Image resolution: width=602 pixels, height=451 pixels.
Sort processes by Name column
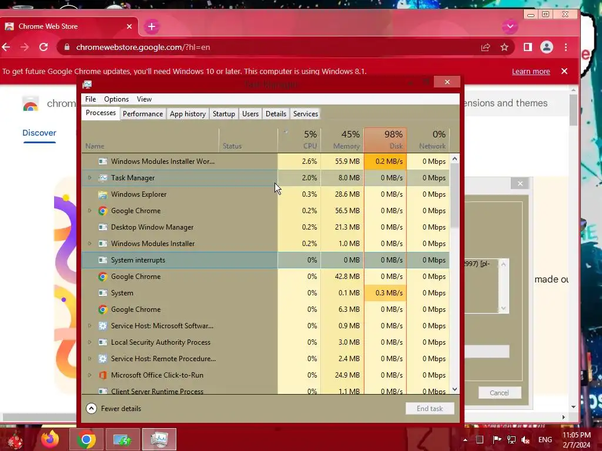(150, 140)
